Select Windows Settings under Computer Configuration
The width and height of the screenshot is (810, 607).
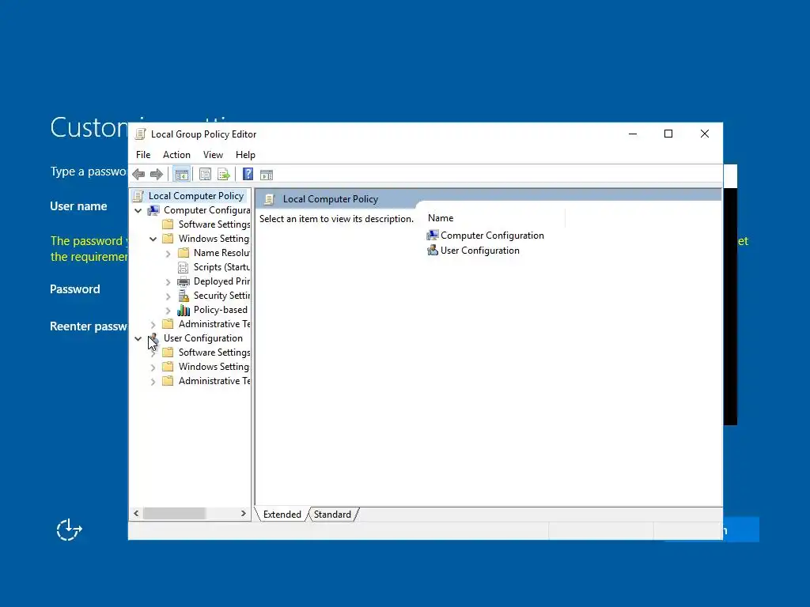click(x=214, y=239)
